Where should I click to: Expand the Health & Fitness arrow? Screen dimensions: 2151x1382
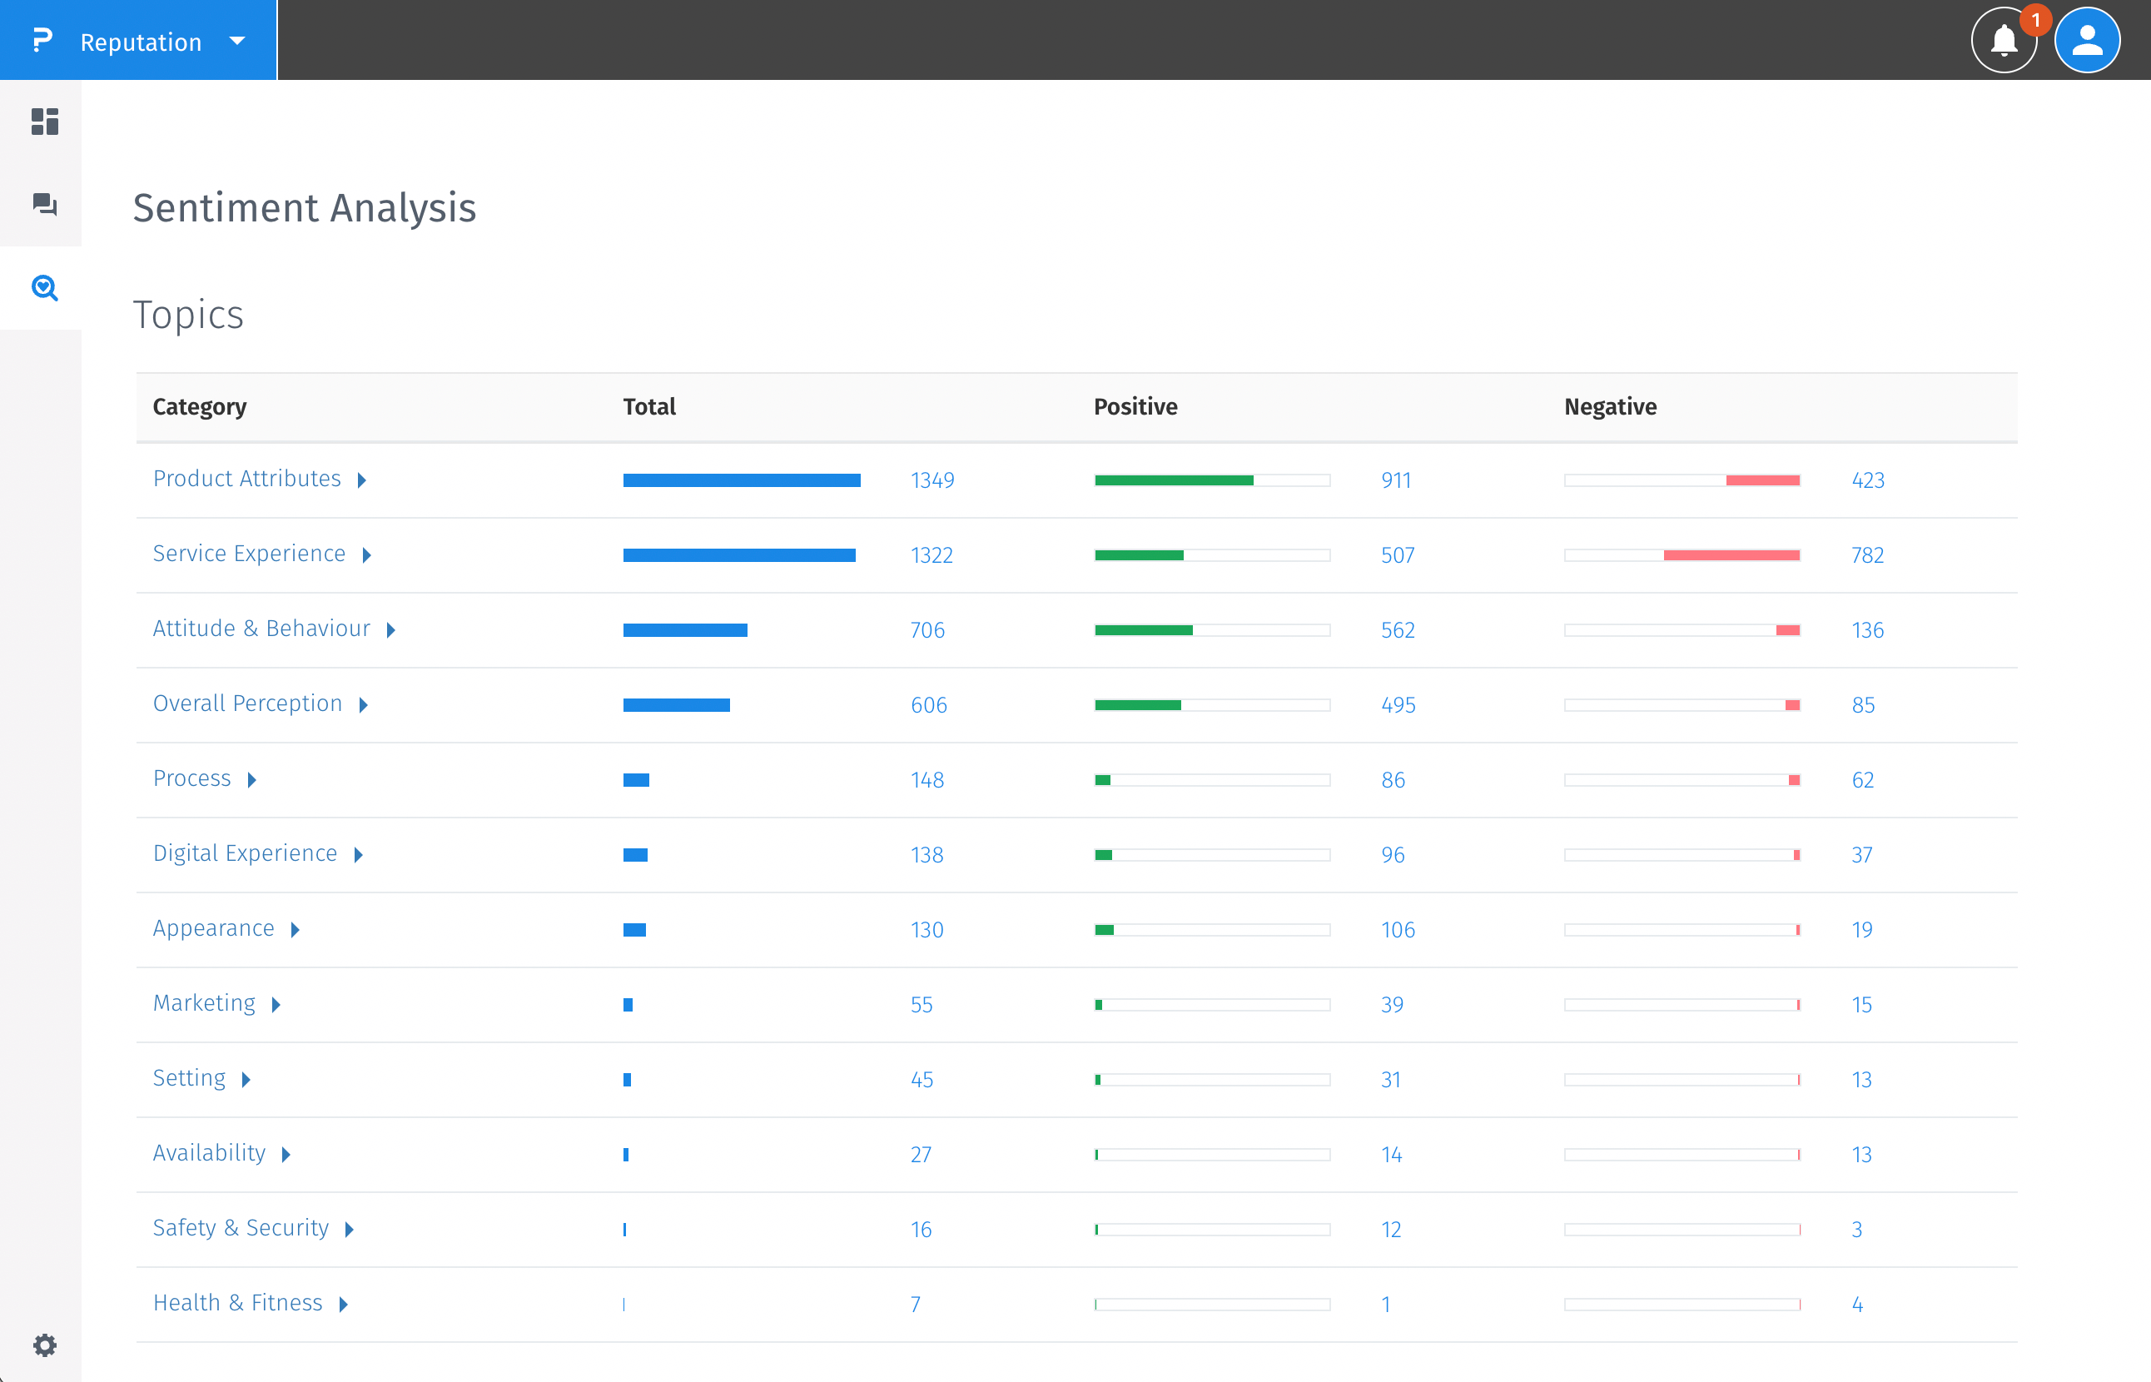pyautogui.click(x=344, y=1304)
